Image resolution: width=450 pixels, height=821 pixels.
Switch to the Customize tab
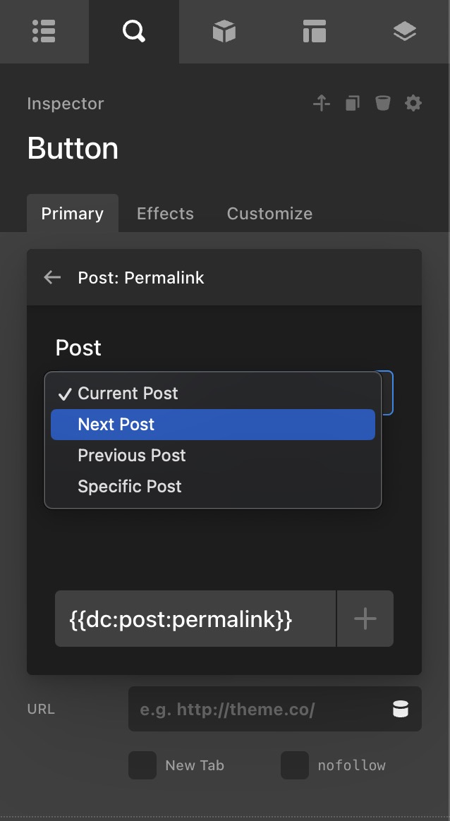[269, 214]
